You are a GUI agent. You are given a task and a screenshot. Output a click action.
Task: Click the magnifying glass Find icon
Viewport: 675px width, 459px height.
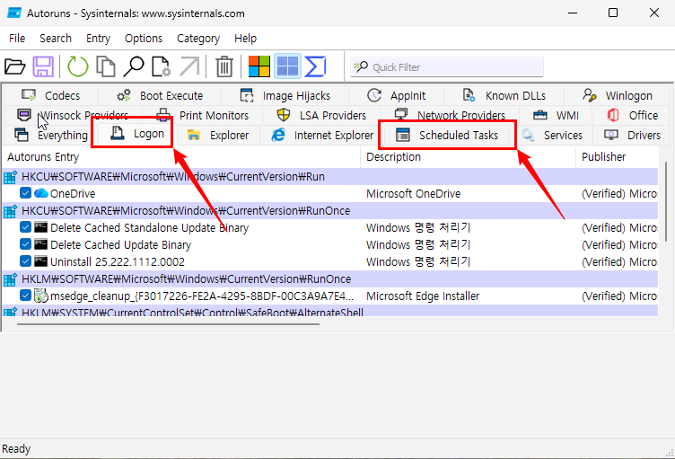[133, 66]
